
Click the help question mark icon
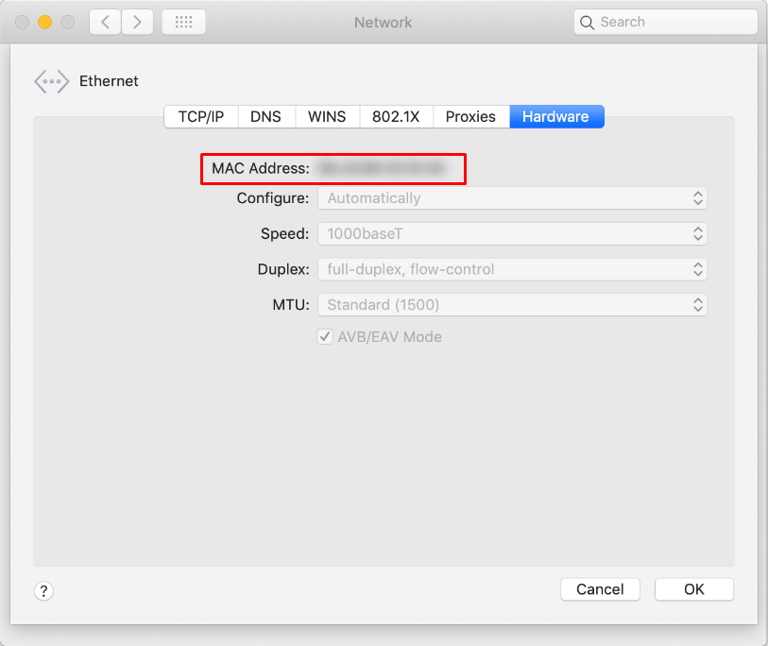click(43, 590)
